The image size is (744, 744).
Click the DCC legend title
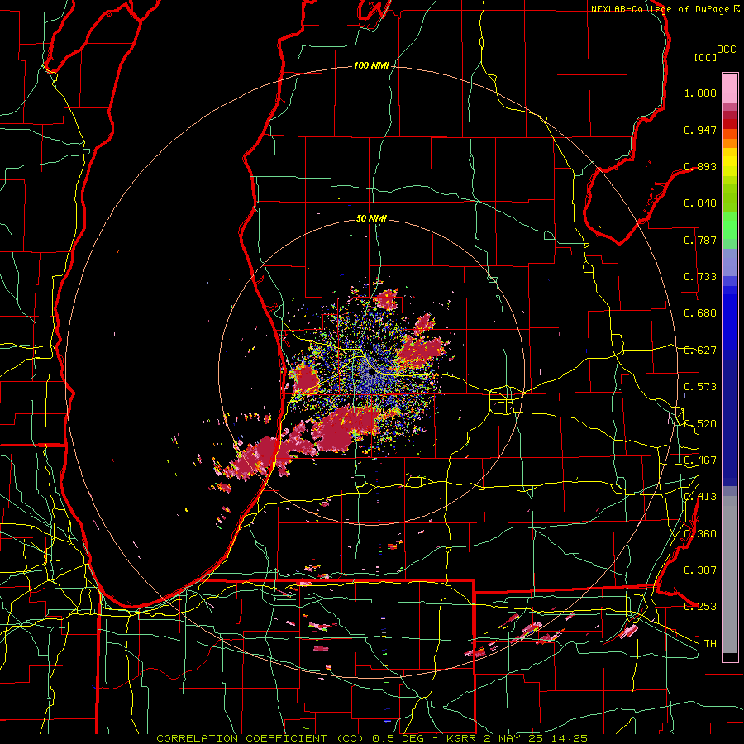tap(727, 50)
